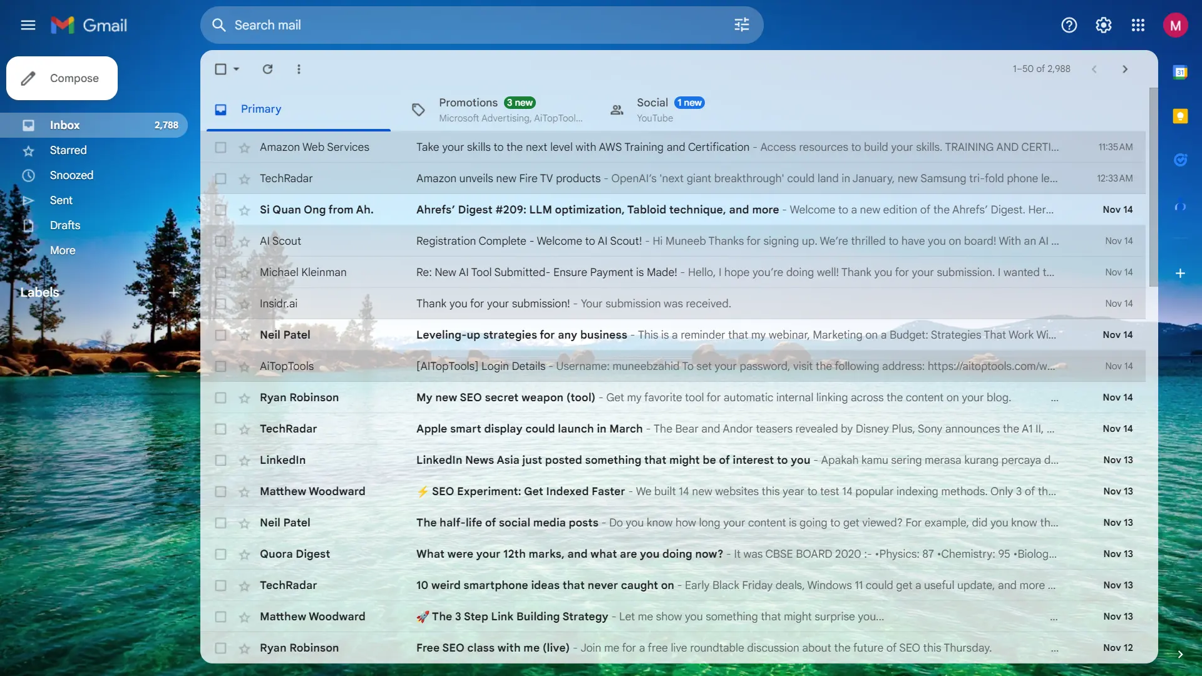The width and height of the screenshot is (1202, 676).
Task: Open The 3 Step Link Building Strategy email
Action: pos(673,617)
